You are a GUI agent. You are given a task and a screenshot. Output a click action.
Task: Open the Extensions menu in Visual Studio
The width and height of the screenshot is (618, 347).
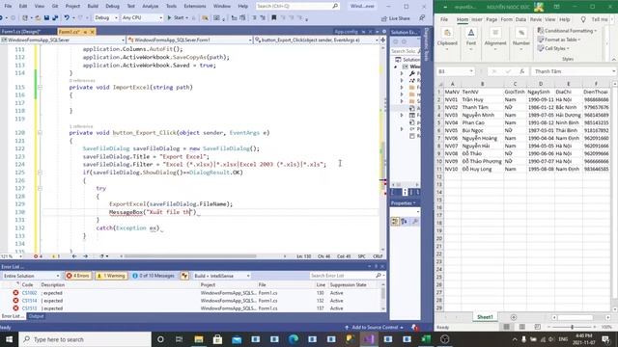point(195,7)
